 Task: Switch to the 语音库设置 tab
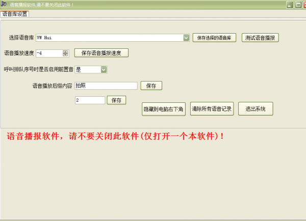point(15,14)
